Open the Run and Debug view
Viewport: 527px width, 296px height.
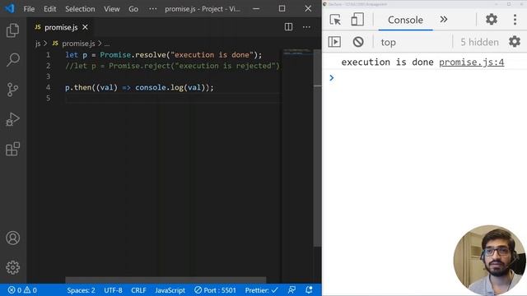13,119
